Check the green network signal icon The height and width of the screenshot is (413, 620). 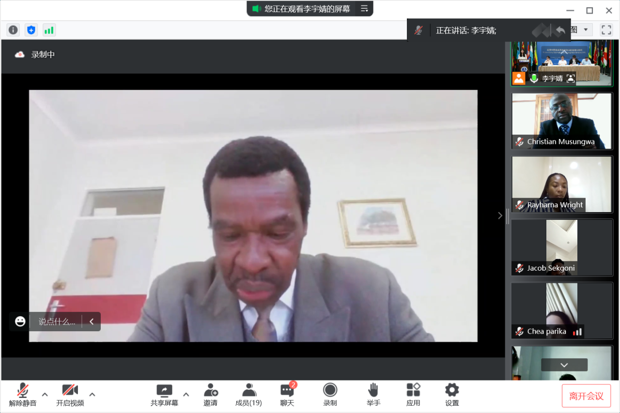(x=49, y=30)
